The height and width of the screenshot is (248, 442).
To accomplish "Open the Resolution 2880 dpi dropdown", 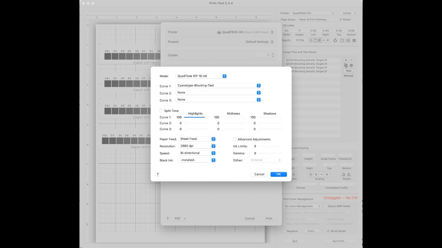I will 197,146.
